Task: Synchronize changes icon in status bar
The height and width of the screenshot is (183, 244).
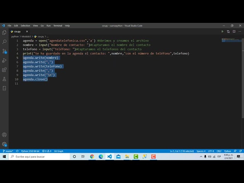Action: (x=17, y=151)
